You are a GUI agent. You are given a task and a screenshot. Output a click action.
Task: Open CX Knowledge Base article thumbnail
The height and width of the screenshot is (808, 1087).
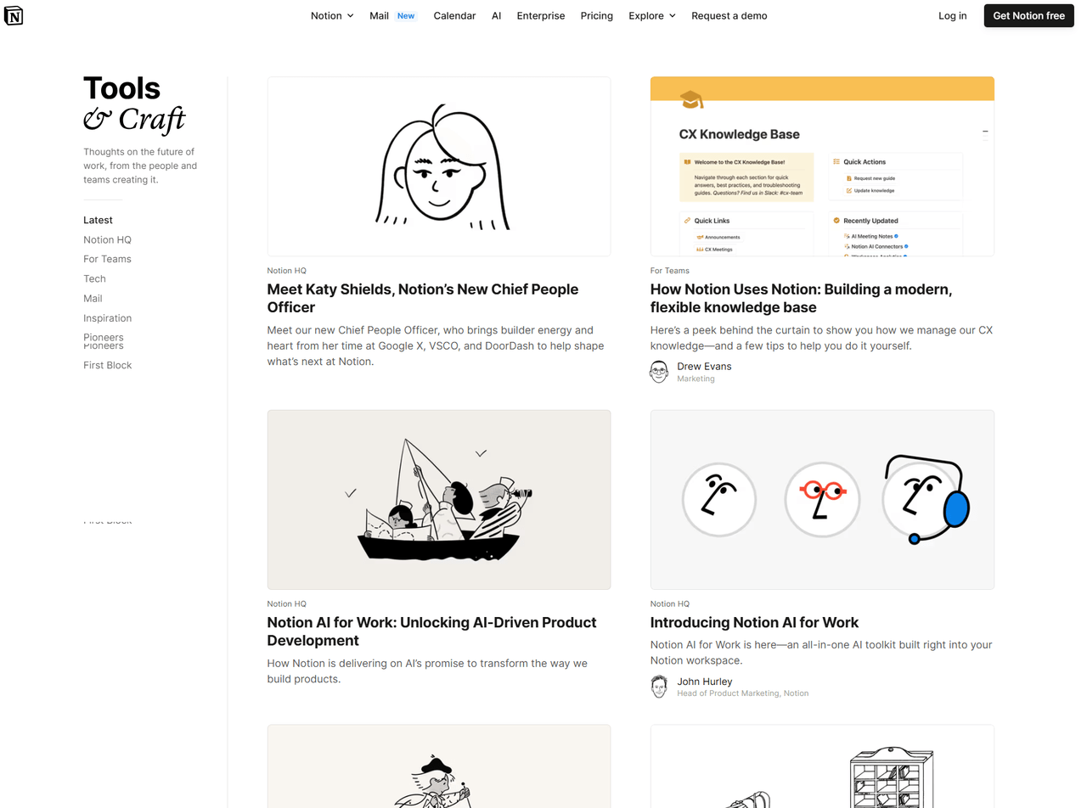822,166
